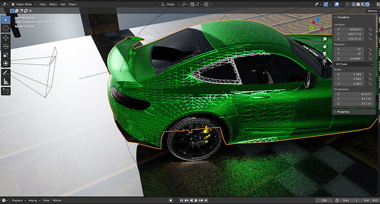Image resolution: width=380 pixels, height=204 pixels.
Task: Open the Object Mode dropdown
Action: (x=24, y=4)
